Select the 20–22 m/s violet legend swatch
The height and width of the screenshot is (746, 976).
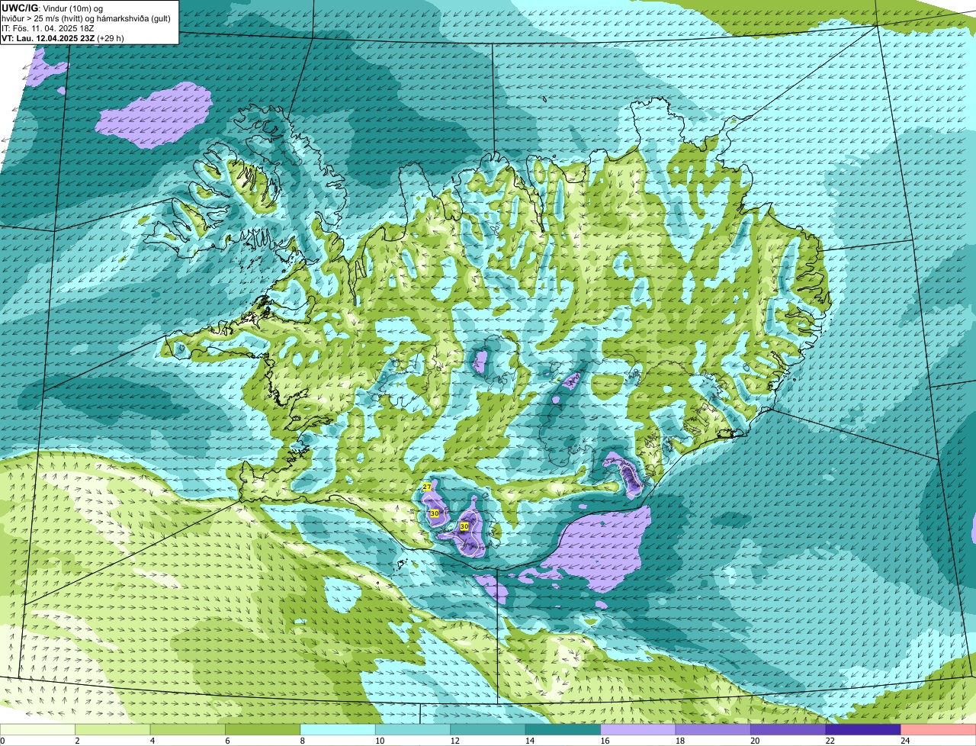(x=789, y=729)
